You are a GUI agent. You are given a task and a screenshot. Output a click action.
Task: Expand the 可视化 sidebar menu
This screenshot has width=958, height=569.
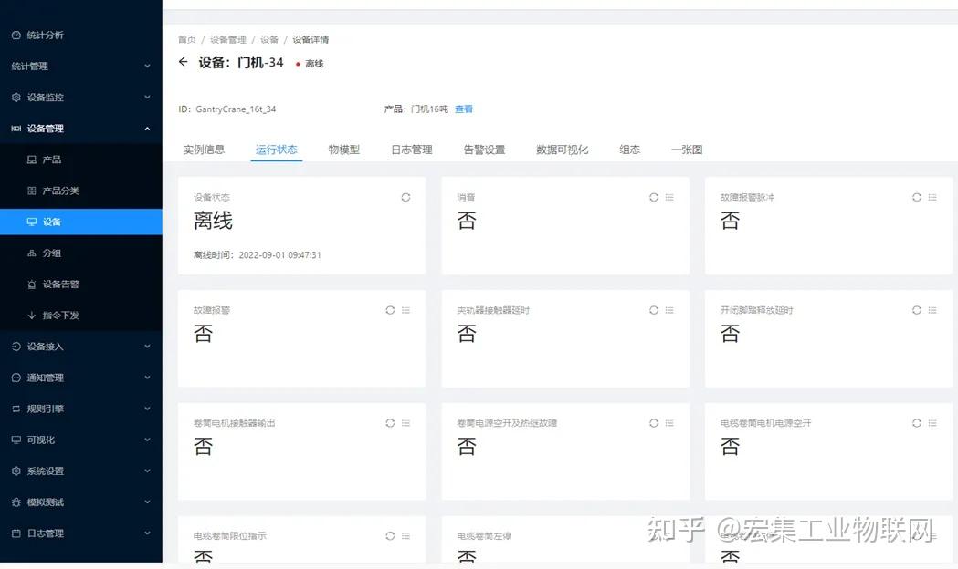pos(81,440)
